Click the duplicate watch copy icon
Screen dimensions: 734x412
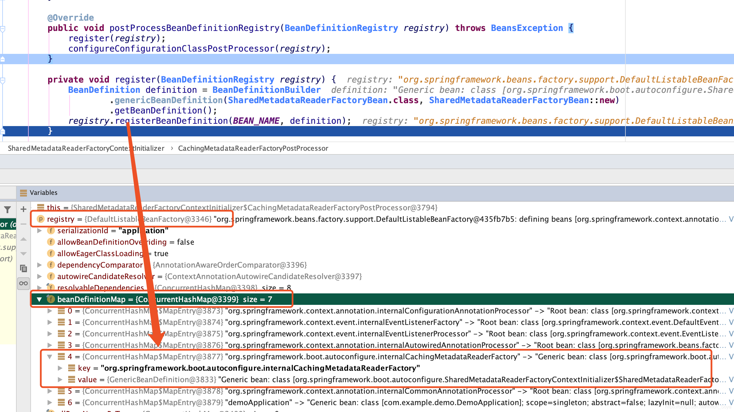pyautogui.click(x=23, y=268)
